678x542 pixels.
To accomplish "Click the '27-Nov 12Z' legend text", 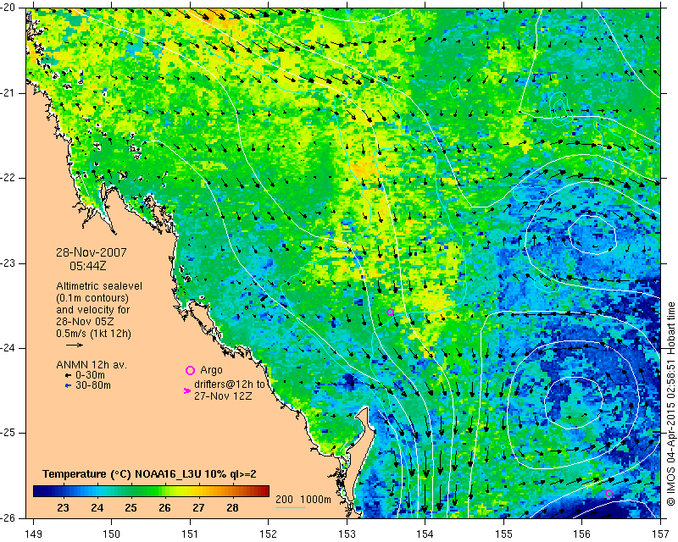I will click(x=223, y=395).
